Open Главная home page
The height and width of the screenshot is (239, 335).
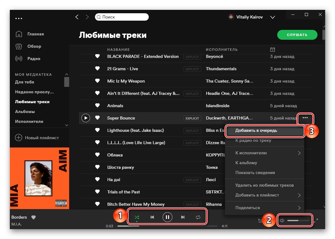(35, 34)
